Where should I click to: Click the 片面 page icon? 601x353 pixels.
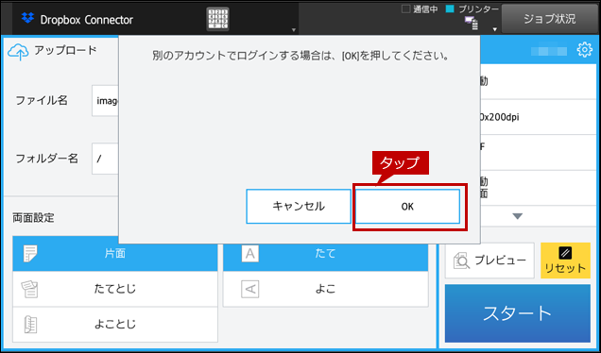(x=30, y=254)
